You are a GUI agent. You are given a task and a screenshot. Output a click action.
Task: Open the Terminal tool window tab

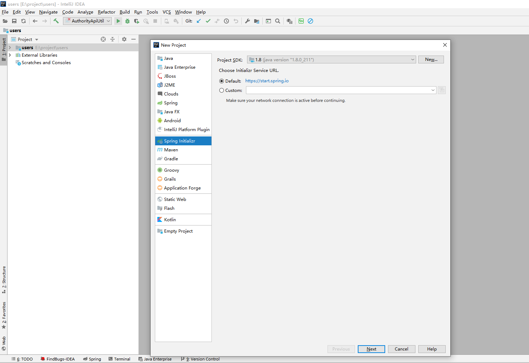(x=119, y=359)
